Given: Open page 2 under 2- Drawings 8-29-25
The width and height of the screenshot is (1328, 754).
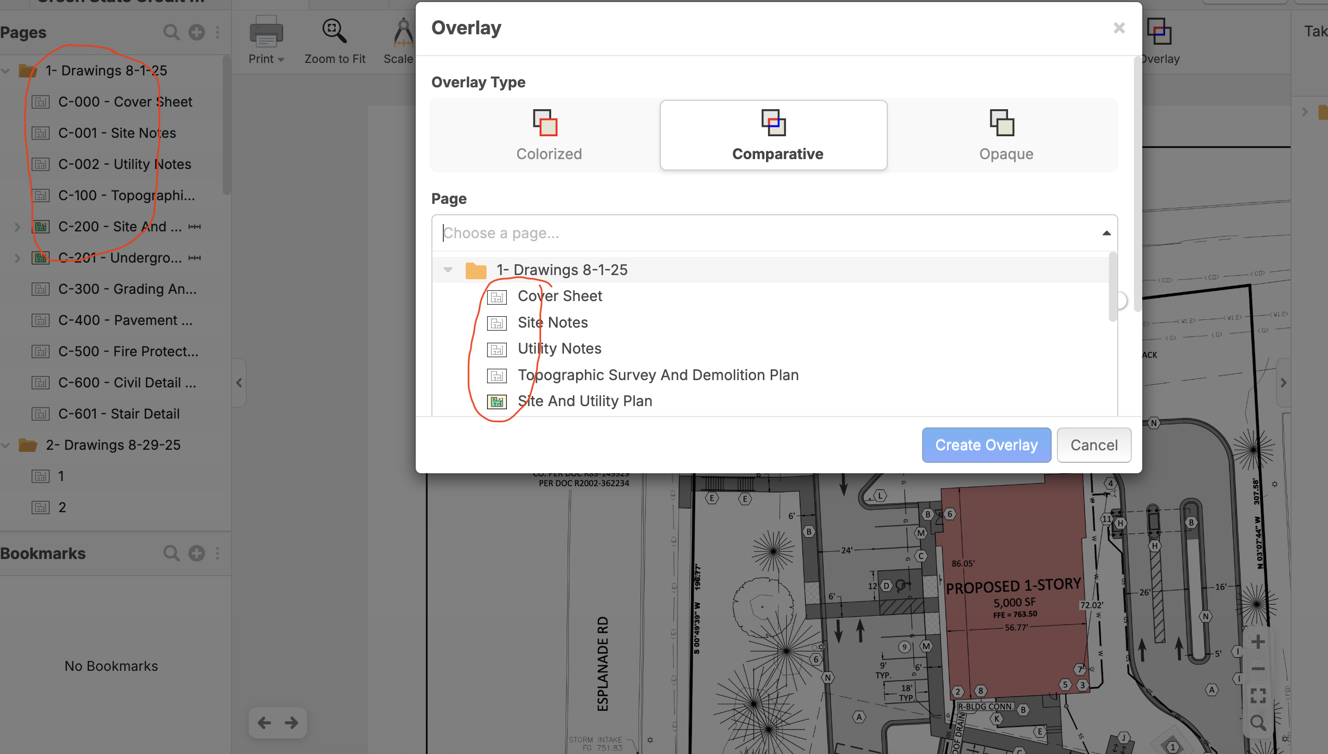Looking at the screenshot, I should click(x=62, y=508).
